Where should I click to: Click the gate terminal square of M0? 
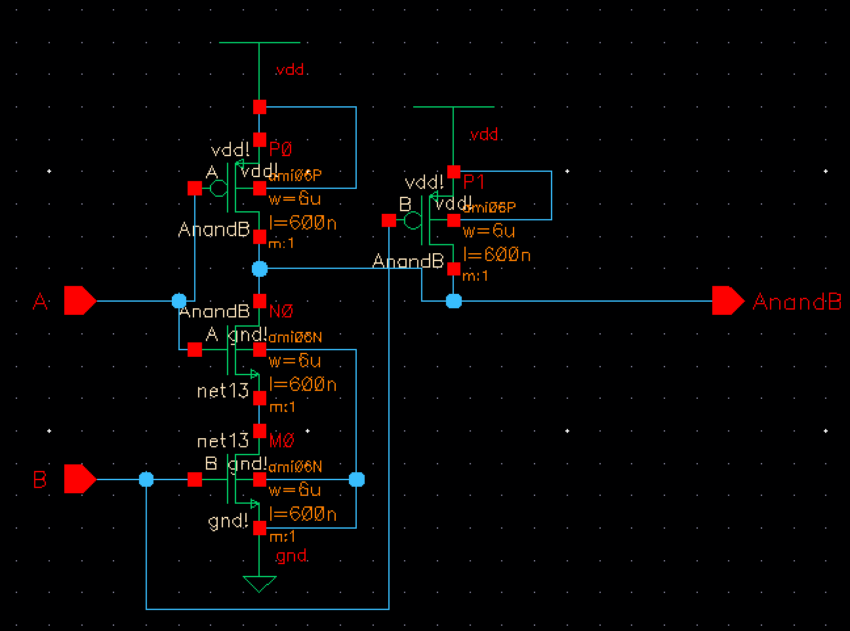[194, 479]
